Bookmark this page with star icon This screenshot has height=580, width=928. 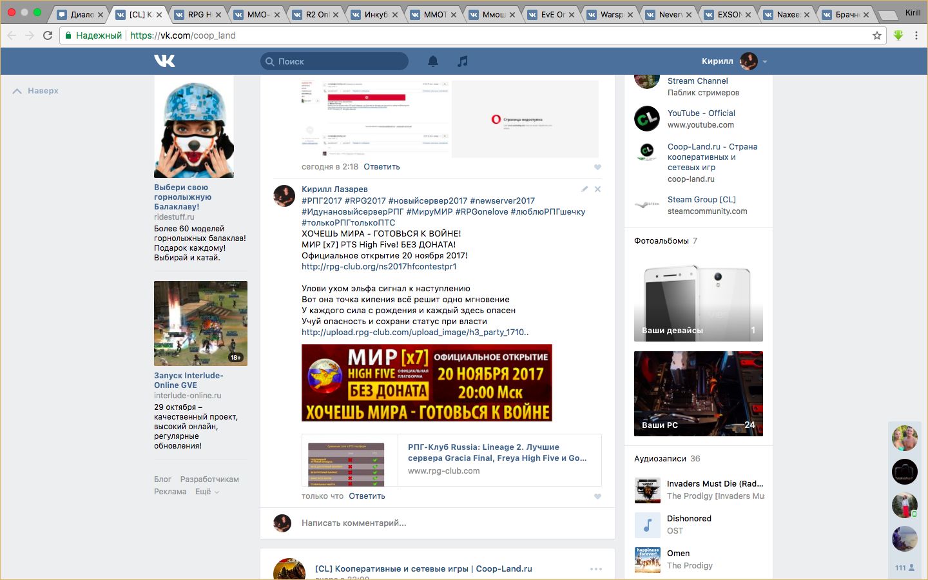click(x=876, y=35)
